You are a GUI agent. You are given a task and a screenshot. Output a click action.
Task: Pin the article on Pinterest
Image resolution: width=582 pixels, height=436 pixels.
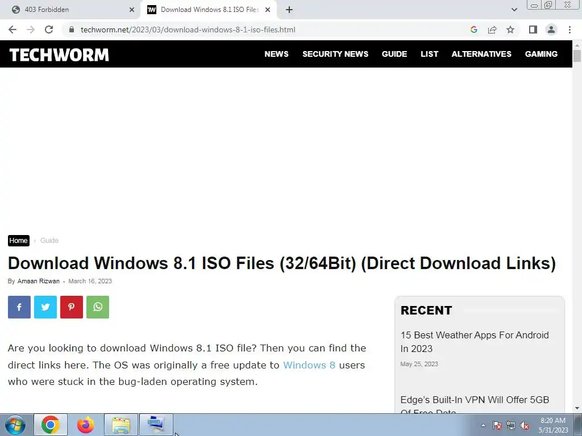[72, 307]
